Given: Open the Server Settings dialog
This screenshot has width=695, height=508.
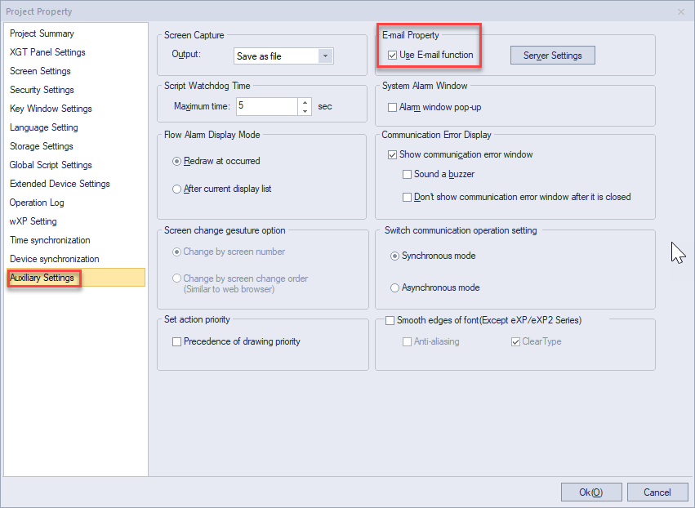Looking at the screenshot, I should (553, 55).
